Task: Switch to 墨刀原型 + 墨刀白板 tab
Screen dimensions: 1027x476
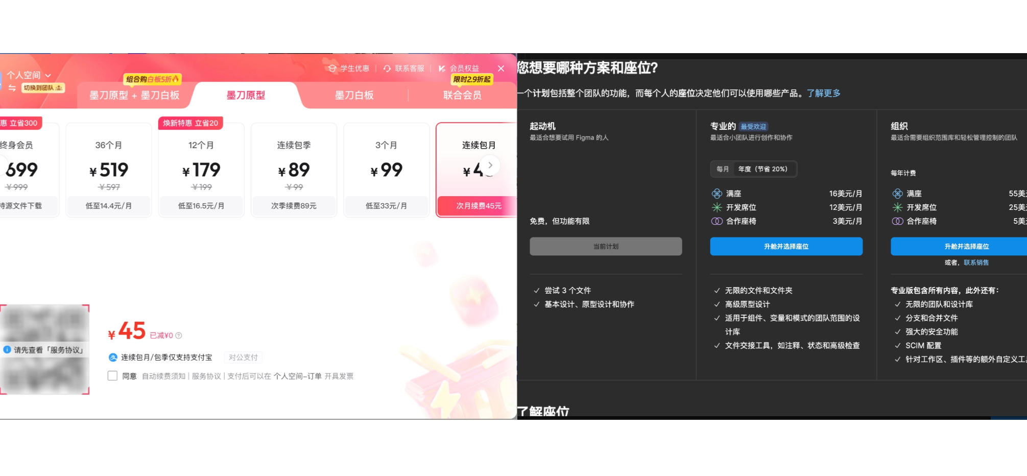Action: [134, 95]
